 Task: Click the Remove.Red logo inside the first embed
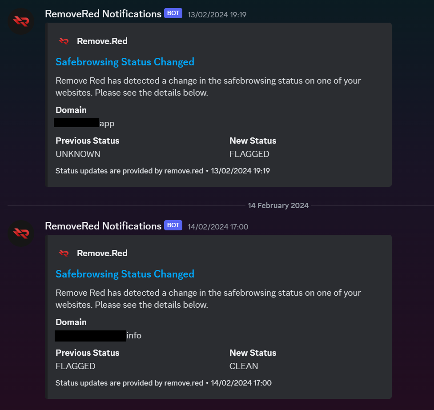(64, 41)
